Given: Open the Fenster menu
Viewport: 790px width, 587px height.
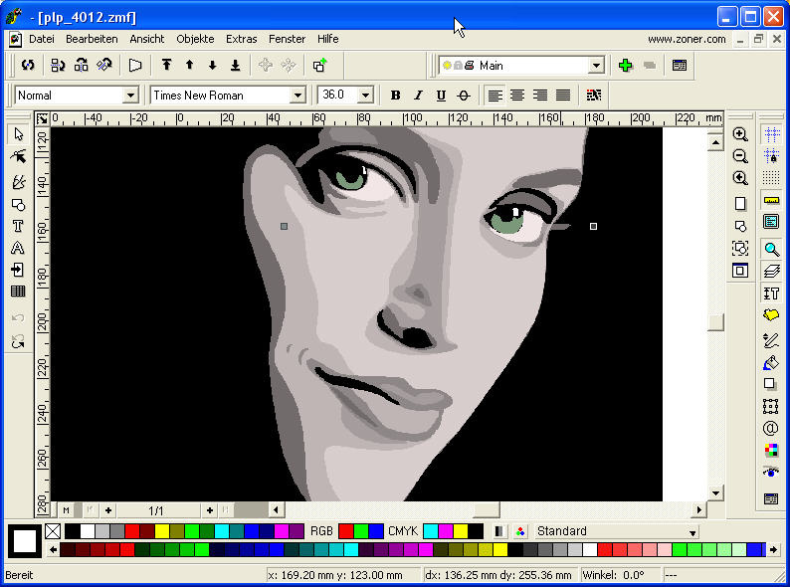Looking at the screenshot, I should tap(288, 39).
